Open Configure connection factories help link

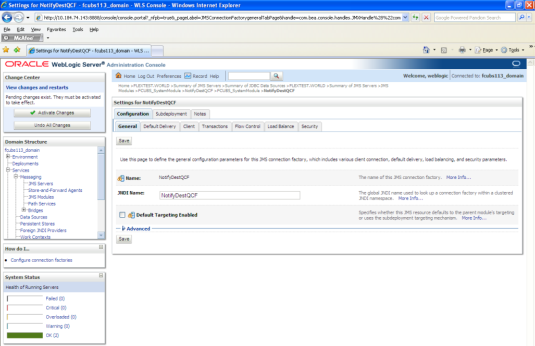coord(41,260)
